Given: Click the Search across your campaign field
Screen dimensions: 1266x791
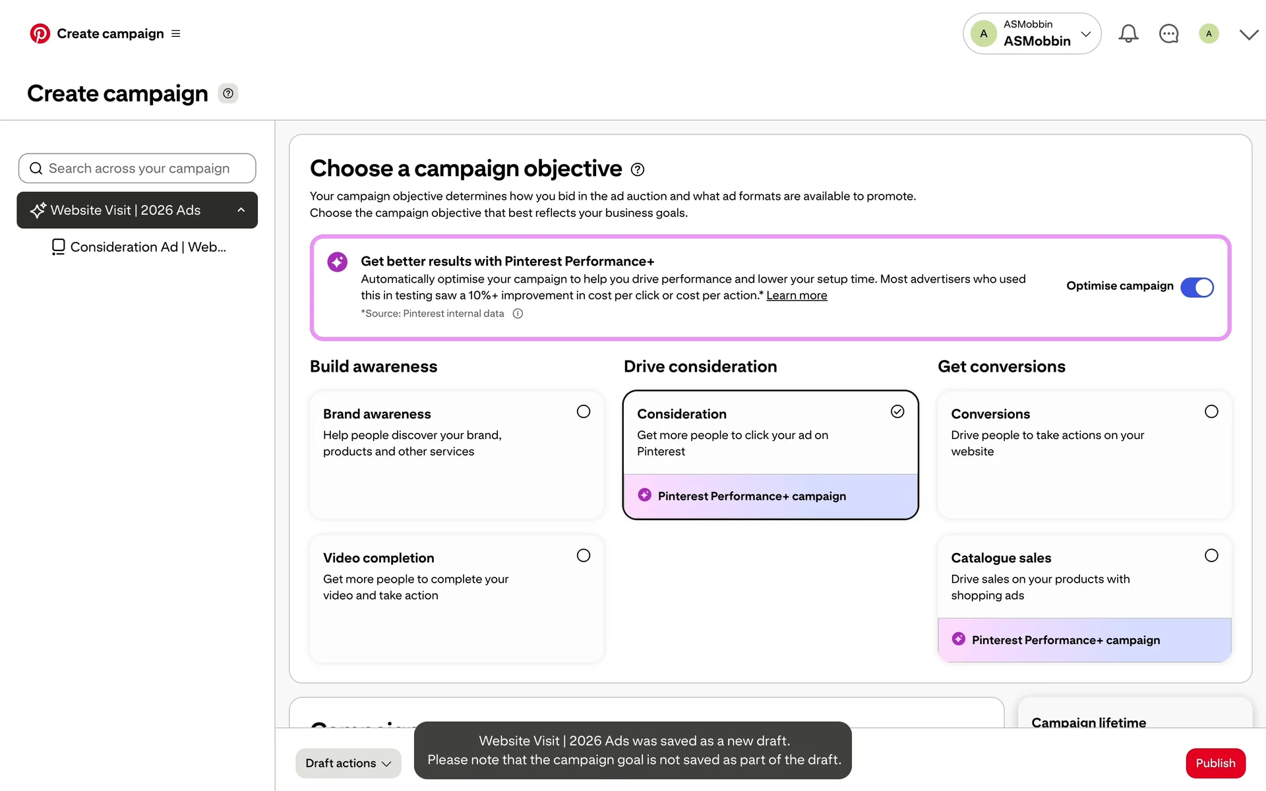Looking at the screenshot, I should coord(138,169).
